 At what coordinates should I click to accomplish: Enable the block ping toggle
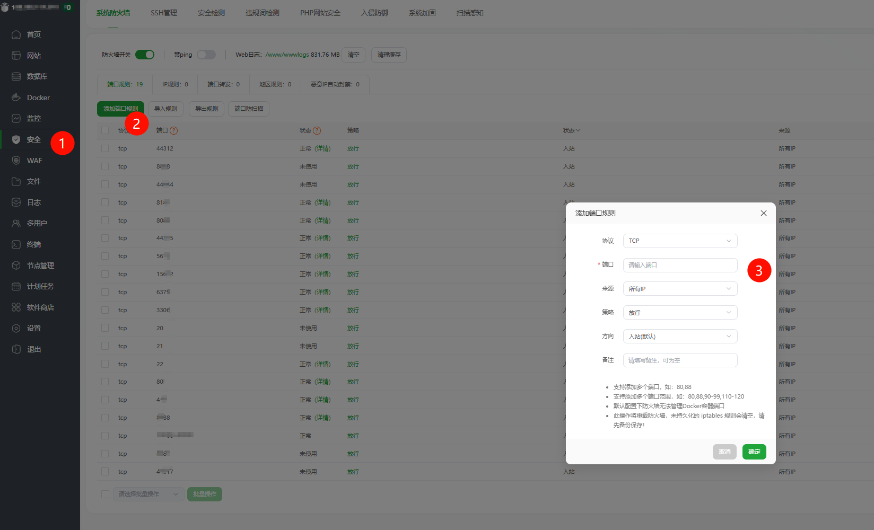[x=206, y=55]
